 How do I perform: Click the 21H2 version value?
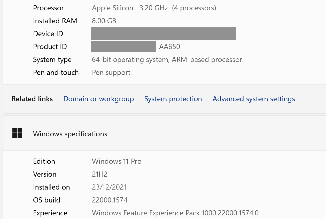[x=99, y=174]
